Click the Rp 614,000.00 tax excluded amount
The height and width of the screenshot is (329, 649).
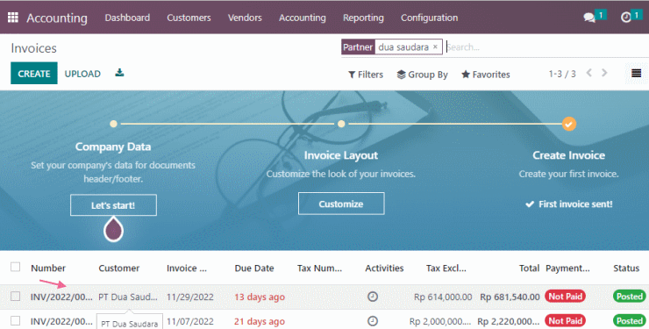point(443,297)
